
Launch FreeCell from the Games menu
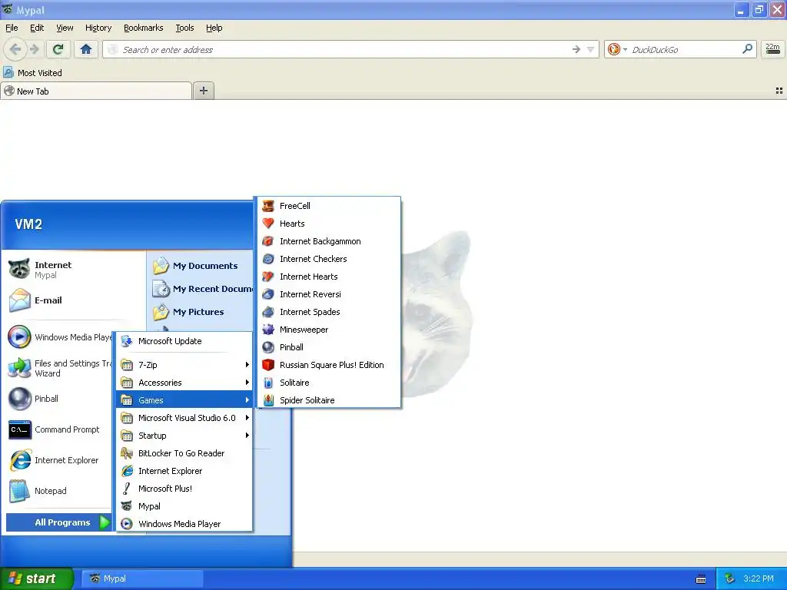(329, 206)
